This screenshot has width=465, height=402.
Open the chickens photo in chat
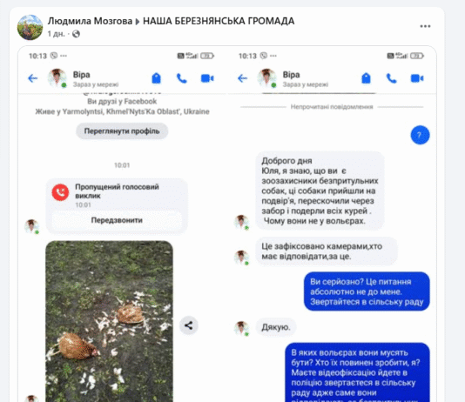(x=109, y=321)
